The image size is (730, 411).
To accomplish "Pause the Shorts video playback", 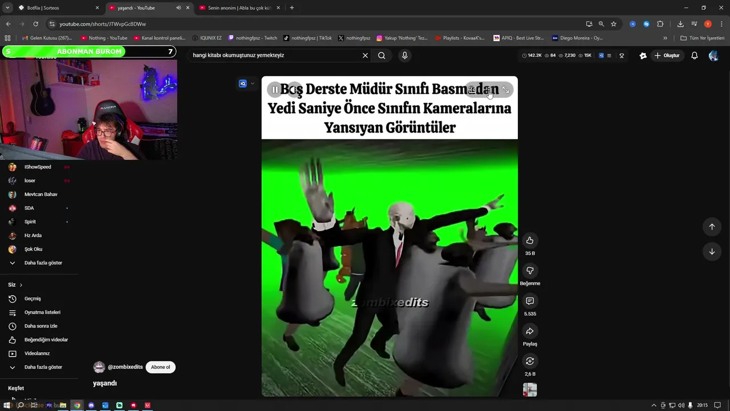I will 275,90.
